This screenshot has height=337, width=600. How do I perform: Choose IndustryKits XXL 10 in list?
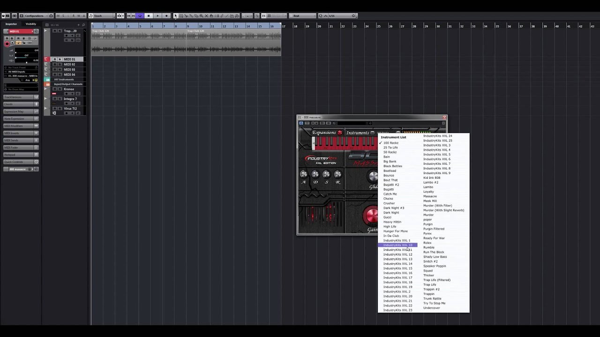[x=397, y=245]
